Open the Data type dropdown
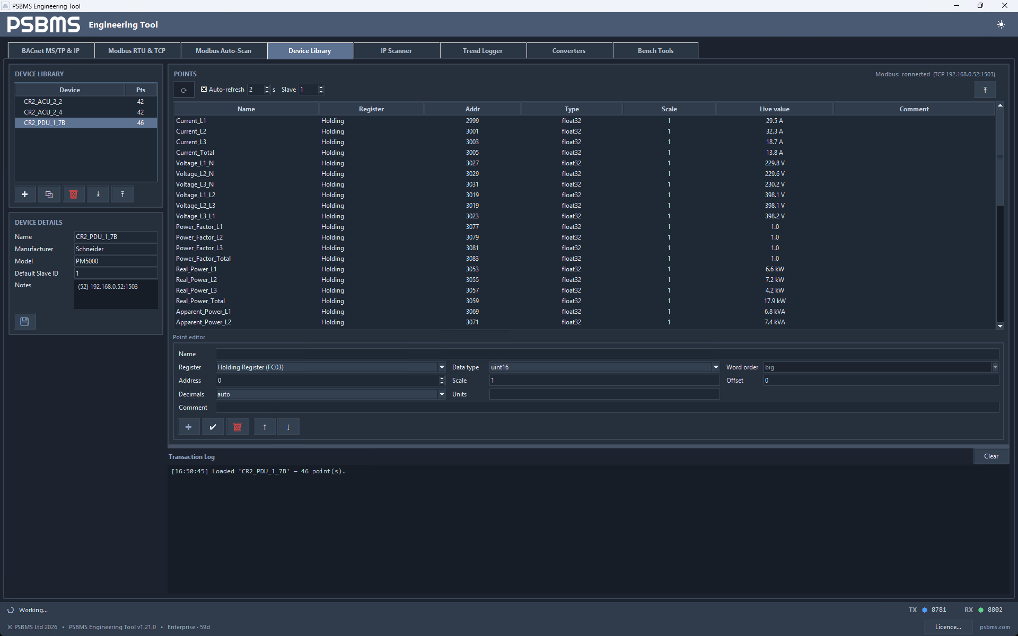Screen dimensions: 1018x636 [x=716, y=367]
